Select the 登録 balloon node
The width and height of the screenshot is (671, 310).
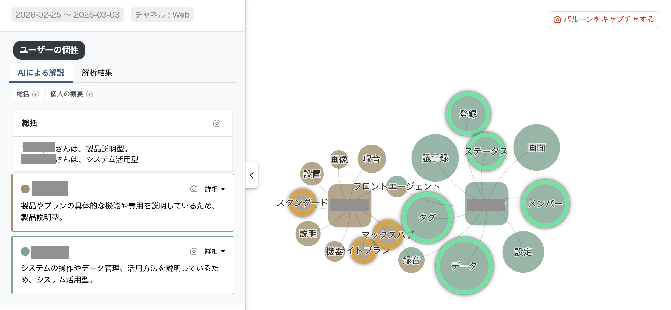[468, 114]
